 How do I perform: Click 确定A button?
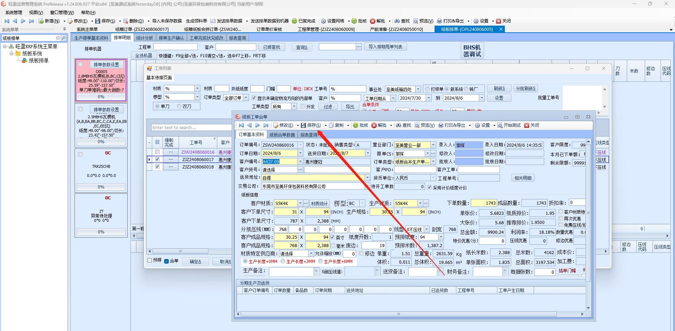point(195,261)
